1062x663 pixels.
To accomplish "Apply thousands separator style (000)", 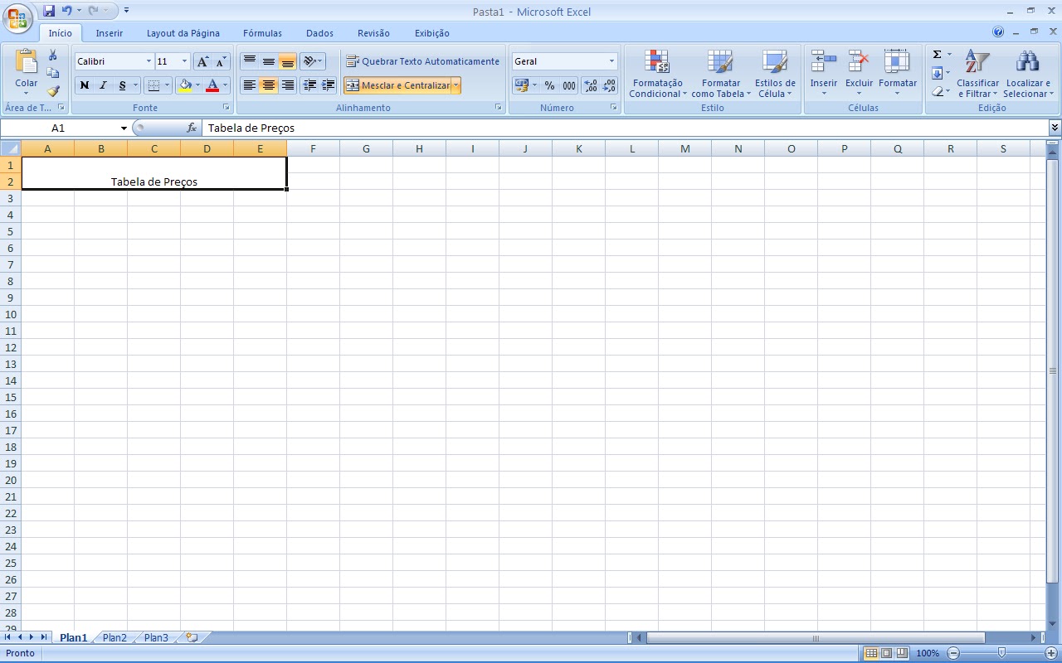I will [569, 85].
